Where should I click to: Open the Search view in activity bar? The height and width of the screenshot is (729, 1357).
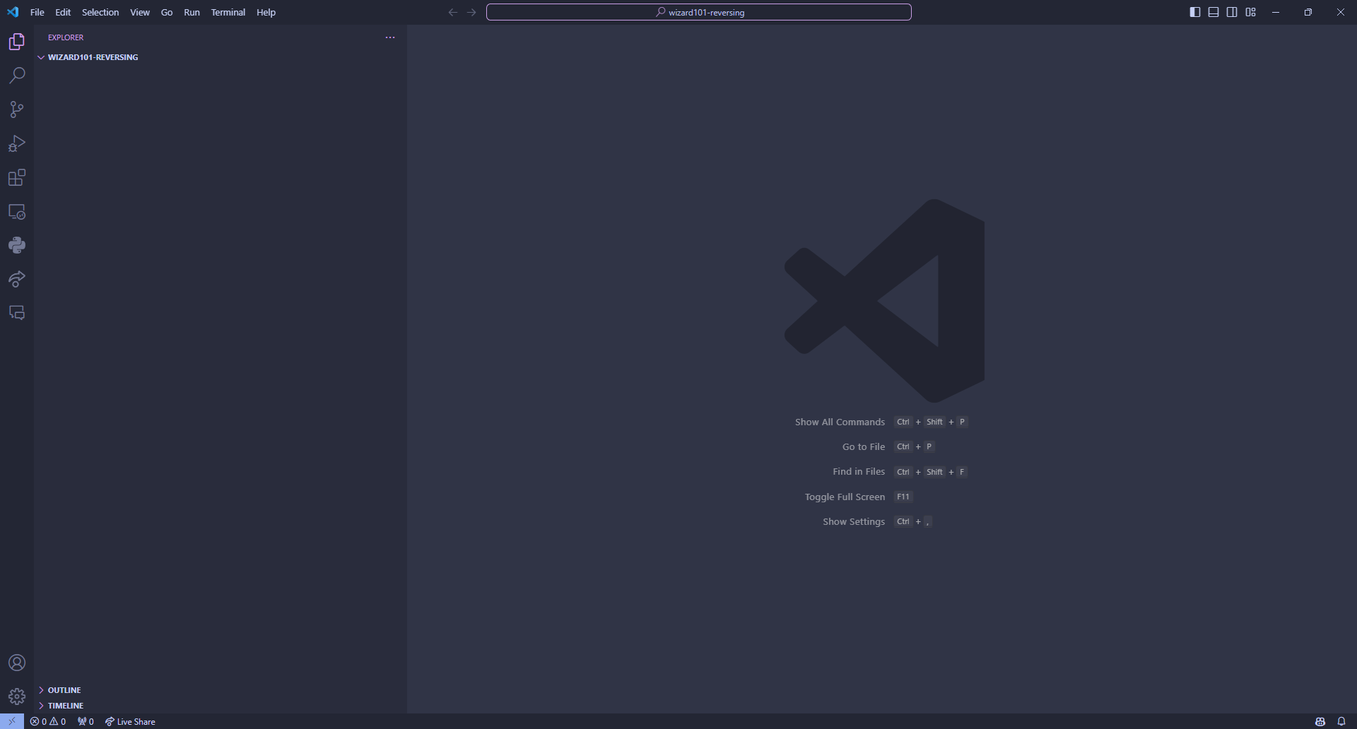pos(17,76)
